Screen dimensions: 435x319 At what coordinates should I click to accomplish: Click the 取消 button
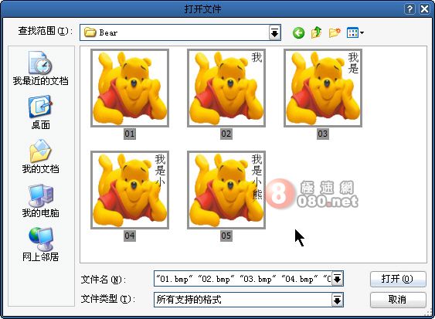pos(398,300)
